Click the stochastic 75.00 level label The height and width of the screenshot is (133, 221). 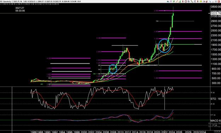click(213, 93)
